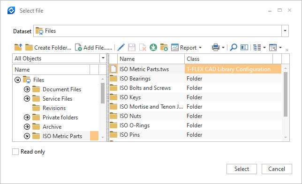
Task: Click the ISO Metric Parts.tws file icon
Action: coord(113,69)
